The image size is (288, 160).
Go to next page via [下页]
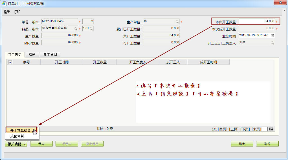click(x=245, y=129)
